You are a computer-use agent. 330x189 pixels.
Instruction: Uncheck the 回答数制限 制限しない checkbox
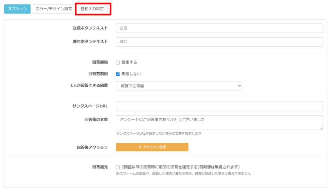118,74
